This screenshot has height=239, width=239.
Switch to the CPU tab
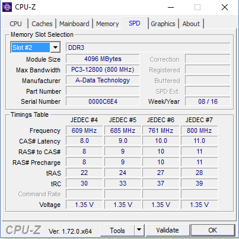pos(15,24)
